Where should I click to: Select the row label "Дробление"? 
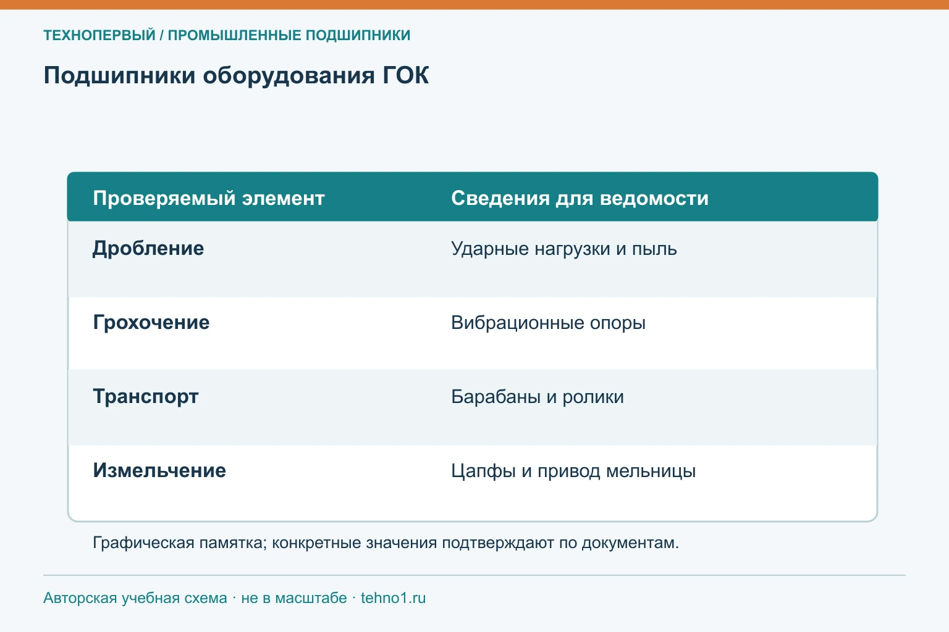[148, 248]
